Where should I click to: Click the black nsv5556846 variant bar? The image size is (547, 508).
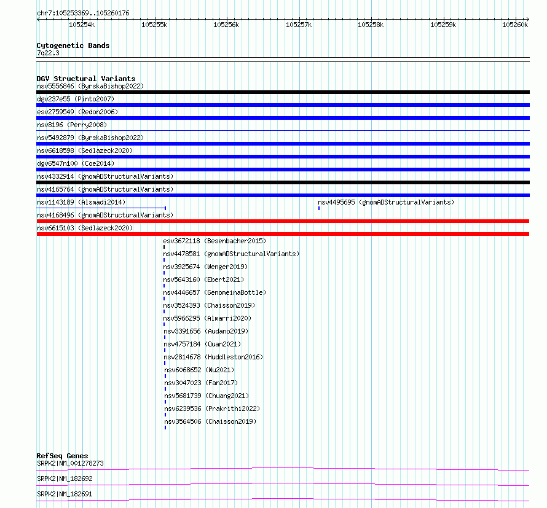[x=283, y=92]
